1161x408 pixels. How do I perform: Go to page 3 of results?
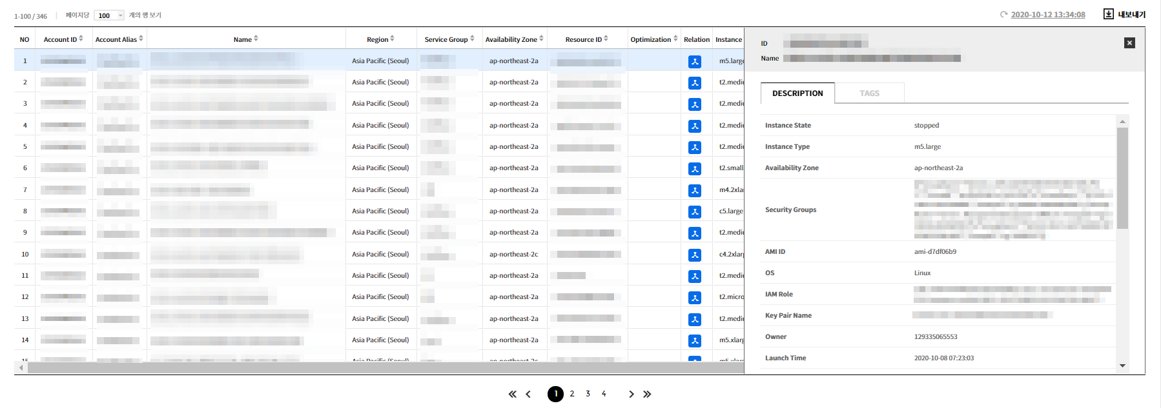588,394
